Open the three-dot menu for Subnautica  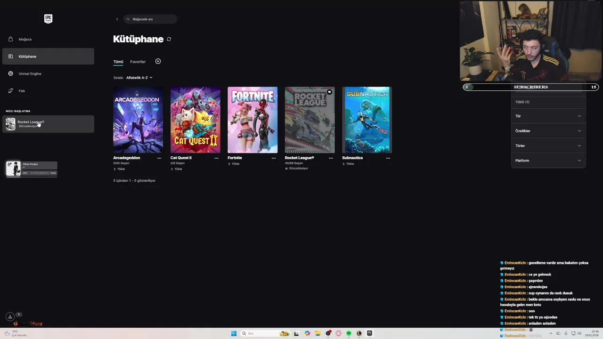click(x=388, y=158)
